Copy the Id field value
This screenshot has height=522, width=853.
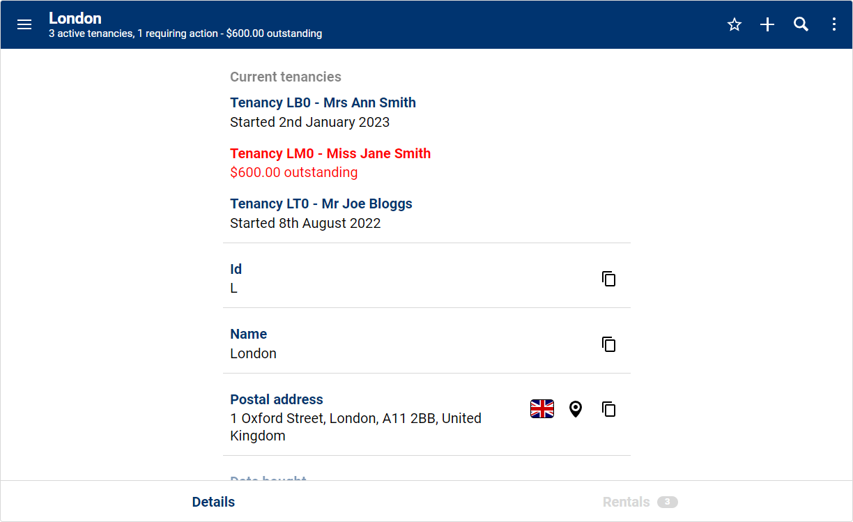click(609, 279)
